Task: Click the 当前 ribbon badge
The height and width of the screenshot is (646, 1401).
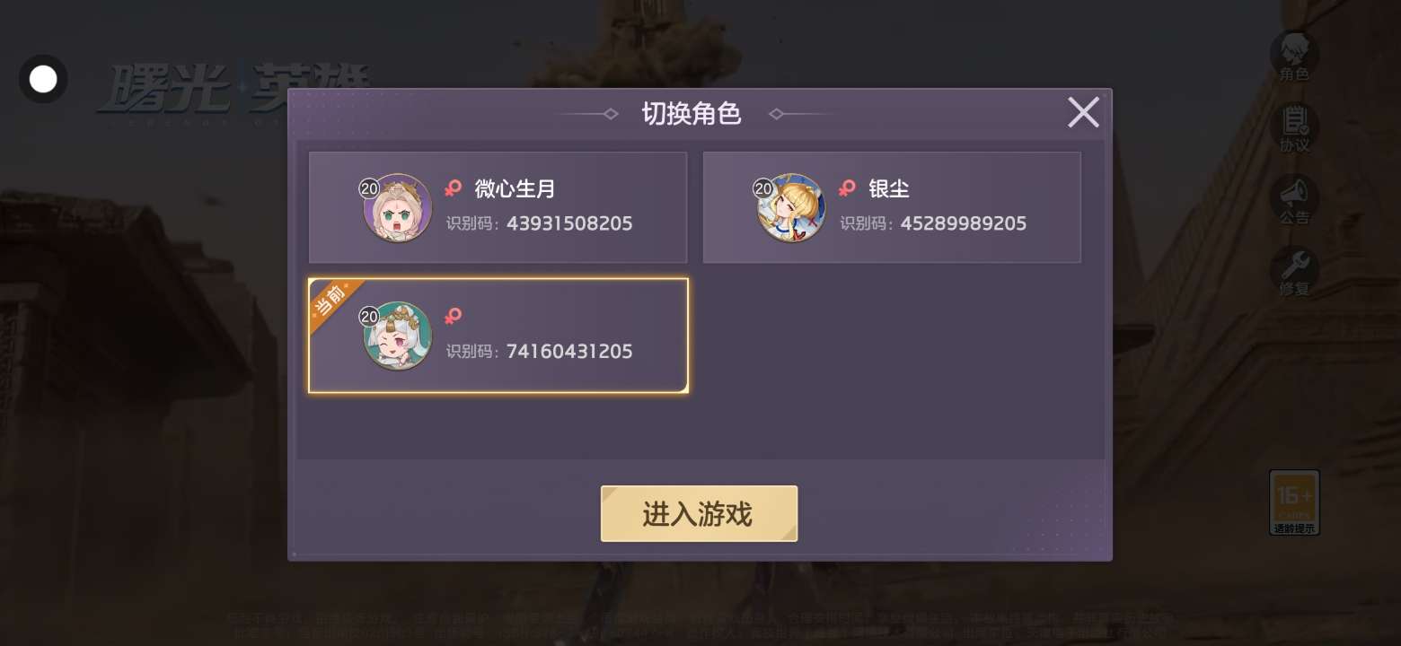Action: 334,302
